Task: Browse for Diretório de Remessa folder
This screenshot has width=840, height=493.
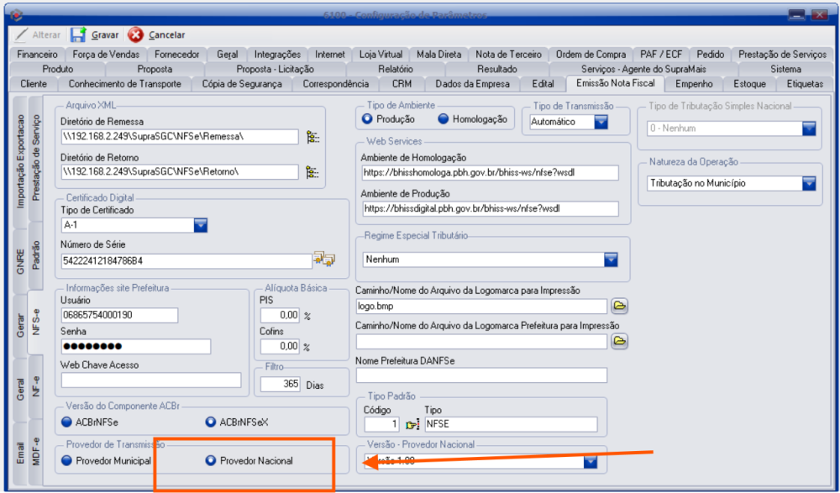Action: [312, 137]
